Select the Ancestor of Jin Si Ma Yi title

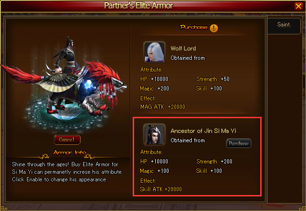click(x=204, y=131)
